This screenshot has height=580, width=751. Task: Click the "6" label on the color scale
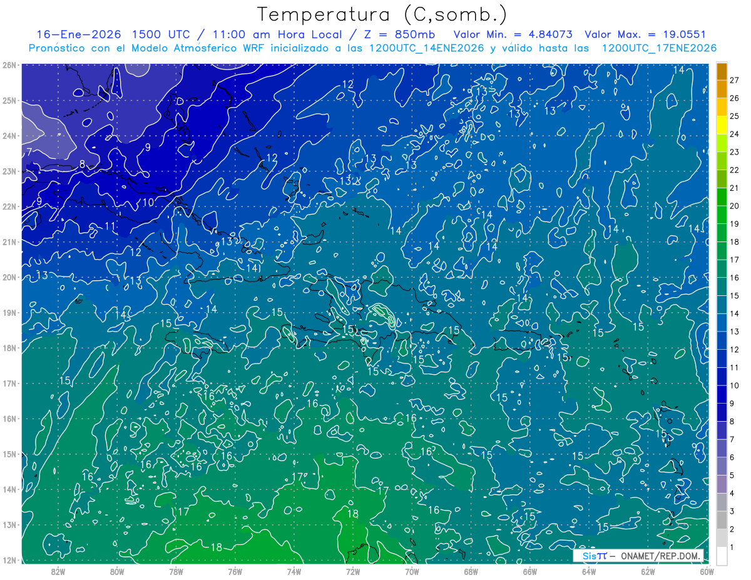(732, 457)
